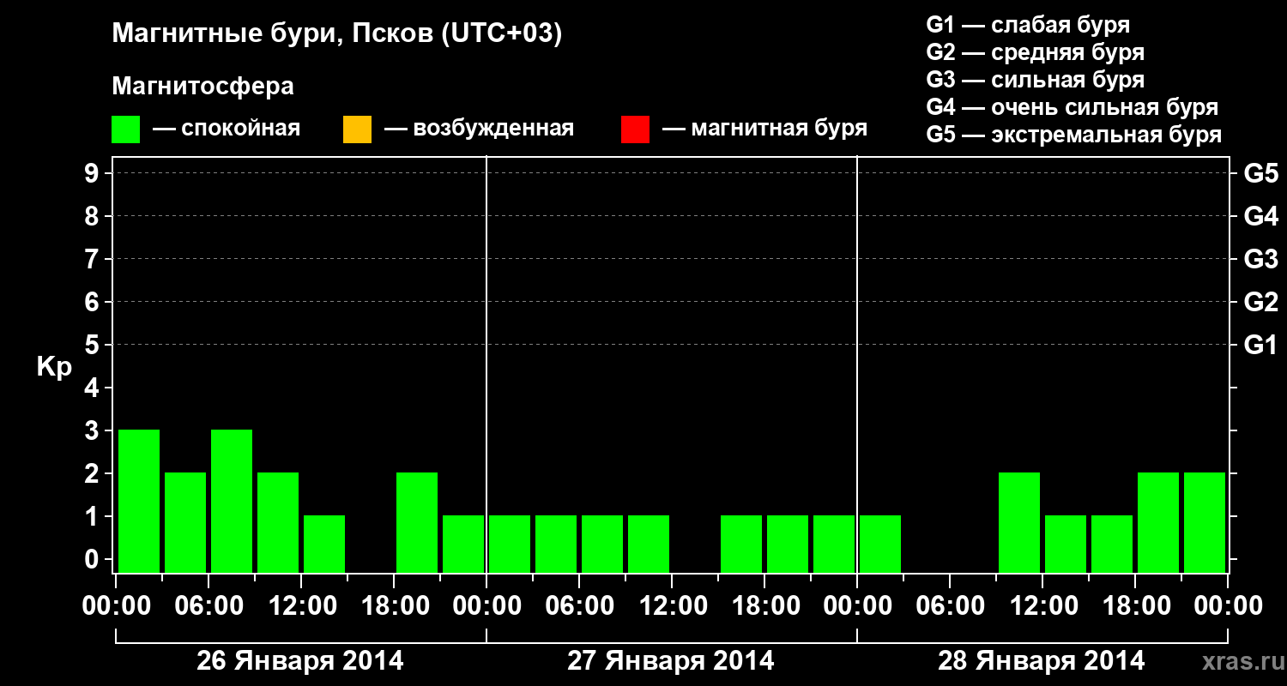The image size is (1287, 686).
Task: Click the 'G5 — экстремальная буря' legend line
Action: (x=1074, y=135)
